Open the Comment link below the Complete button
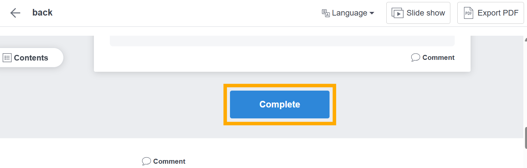The width and height of the screenshot is (527, 168). tap(169, 161)
